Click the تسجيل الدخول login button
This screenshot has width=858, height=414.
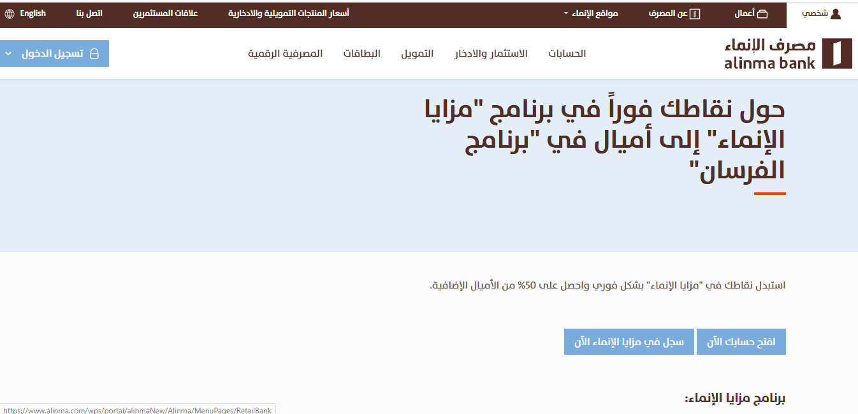pyautogui.click(x=54, y=54)
